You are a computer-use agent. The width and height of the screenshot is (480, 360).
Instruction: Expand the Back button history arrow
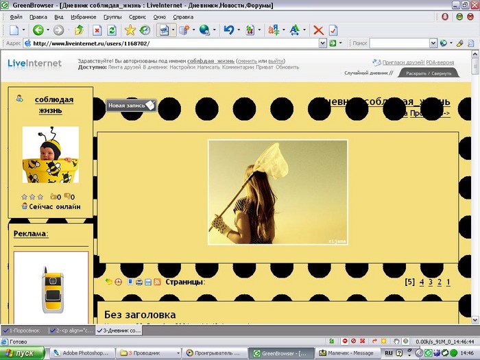pos(48,30)
